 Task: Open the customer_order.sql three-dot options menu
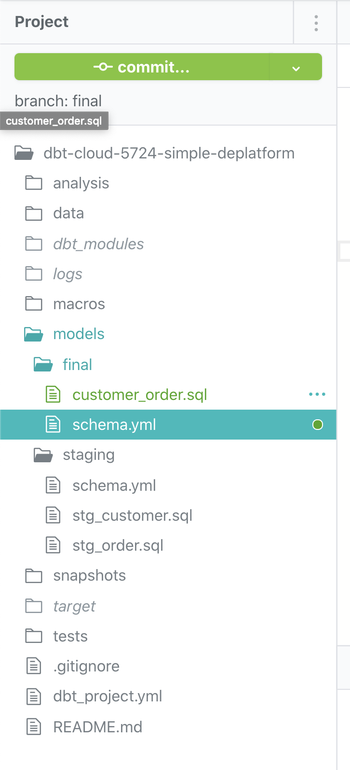317,395
